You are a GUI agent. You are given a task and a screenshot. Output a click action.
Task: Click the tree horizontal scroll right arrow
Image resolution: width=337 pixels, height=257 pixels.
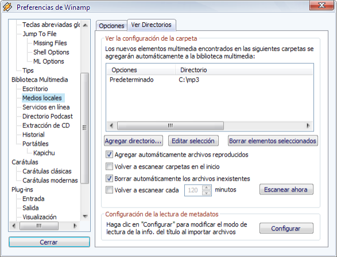click(x=75, y=225)
